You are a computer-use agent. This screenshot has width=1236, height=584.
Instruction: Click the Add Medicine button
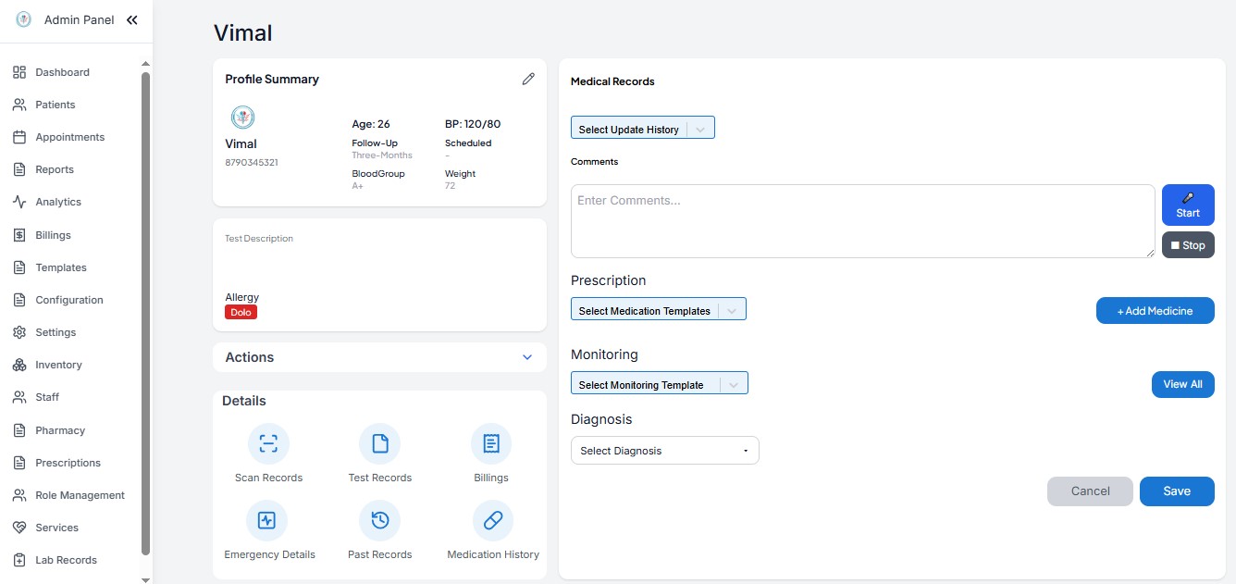point(1155,311)
